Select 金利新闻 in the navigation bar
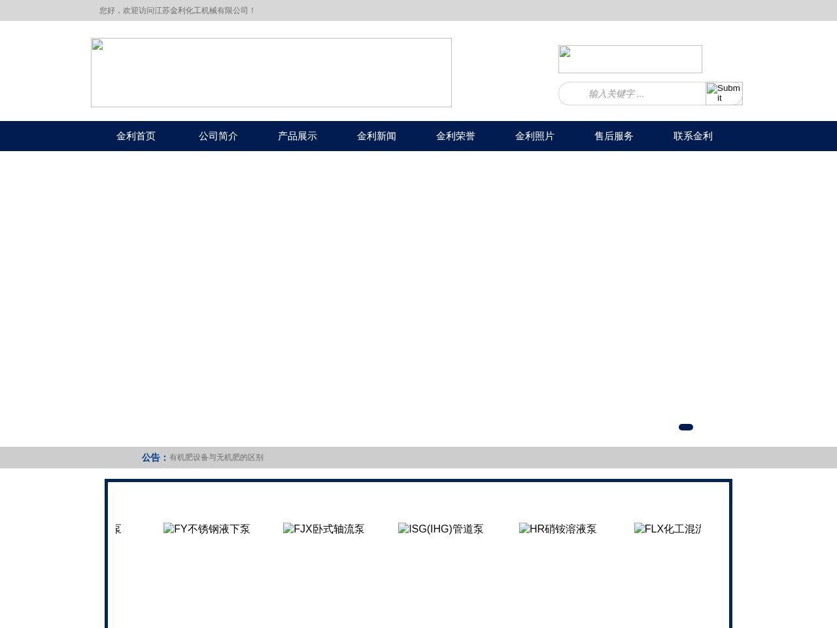The image size is (837, 628). (x=376, y=136)
